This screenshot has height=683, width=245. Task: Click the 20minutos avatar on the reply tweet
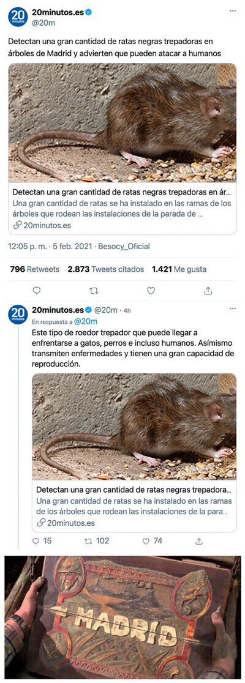coord(18,315)
